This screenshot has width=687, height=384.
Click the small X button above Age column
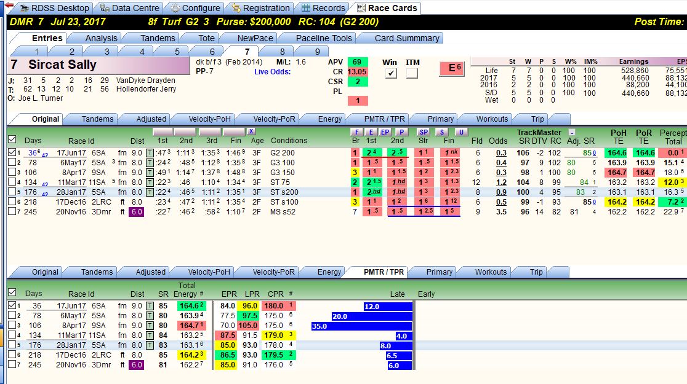point(251,131)
